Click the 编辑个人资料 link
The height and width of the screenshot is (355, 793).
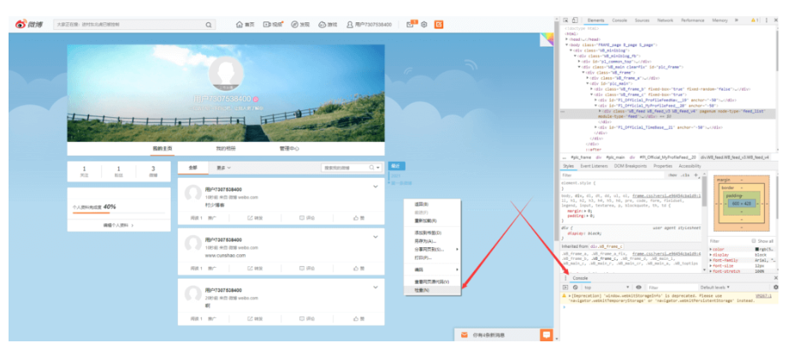coord(118,225)
